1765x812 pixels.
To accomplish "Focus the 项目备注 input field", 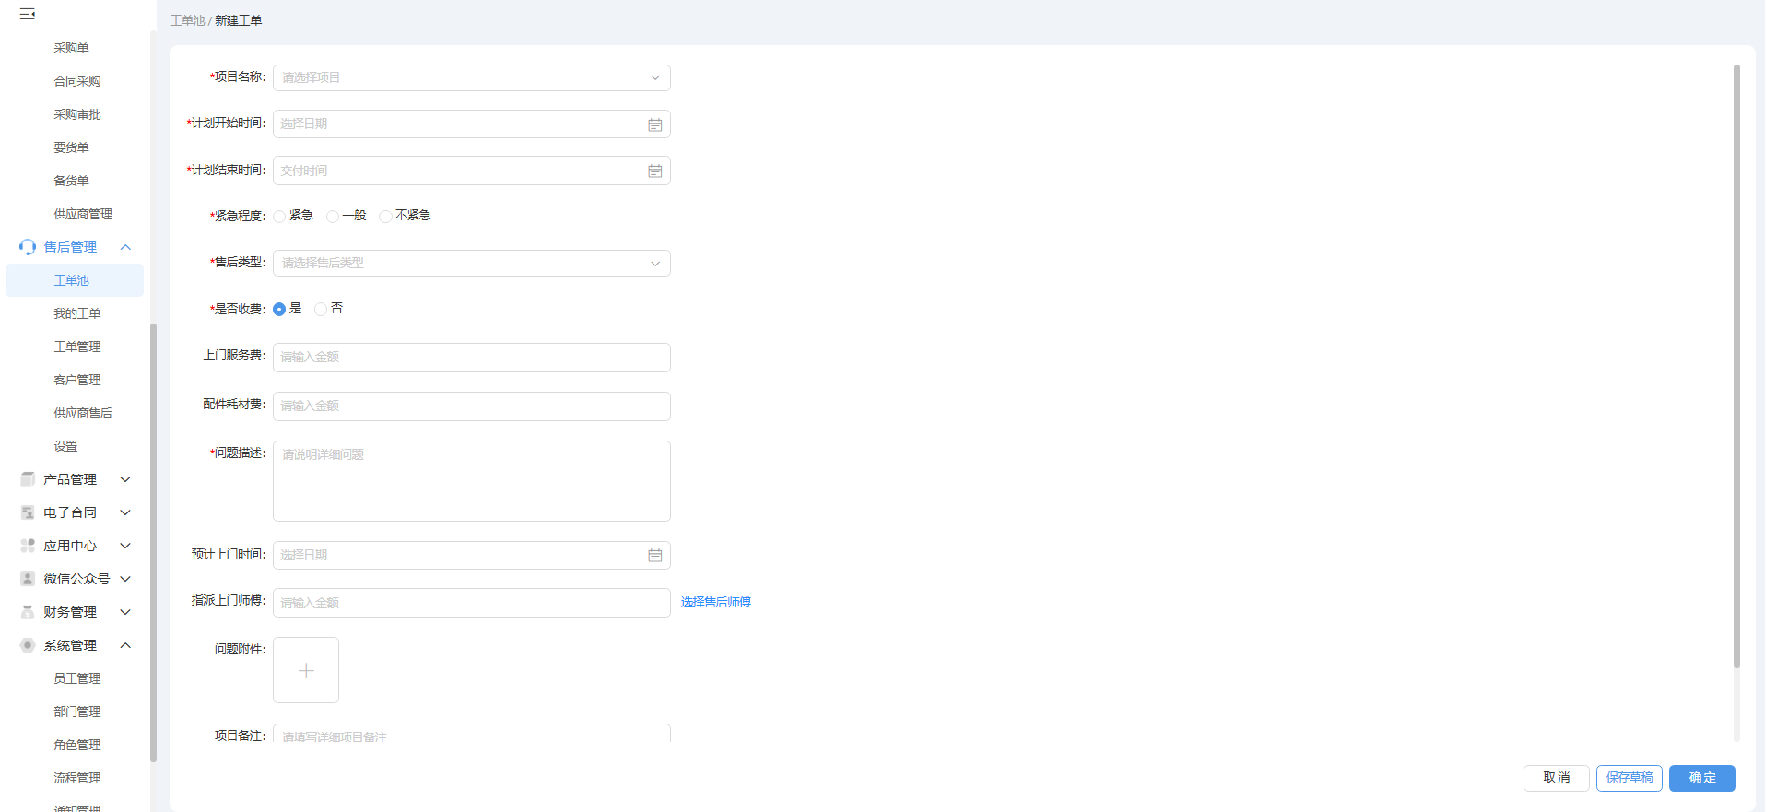I will point(472,734).
